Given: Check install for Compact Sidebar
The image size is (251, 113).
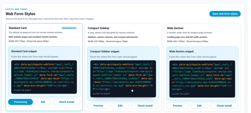Looking at the screenshot, I should (x=145, y=106).
